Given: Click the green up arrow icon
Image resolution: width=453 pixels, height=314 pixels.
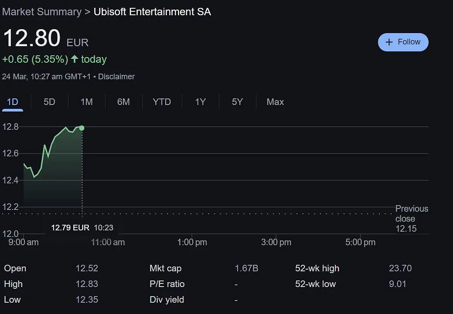Looking at the screenshot, I should [x=75, y=59].
